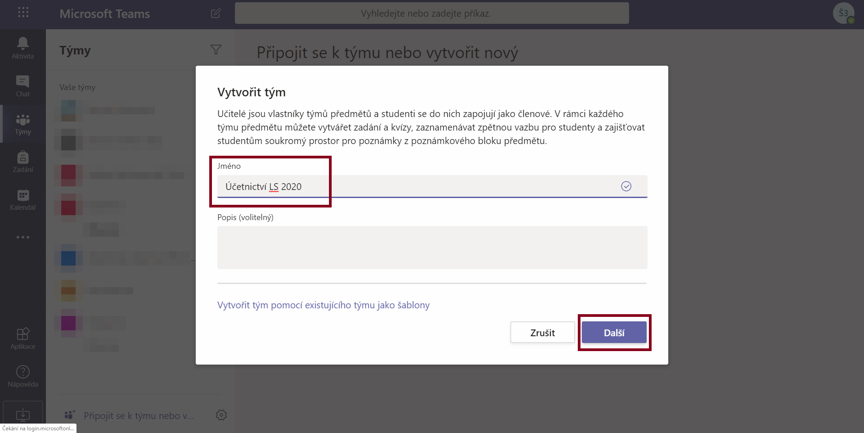Open manage teams gear icon
The height and width of the screenshot is (433, 864).
(x=221, y=415)
